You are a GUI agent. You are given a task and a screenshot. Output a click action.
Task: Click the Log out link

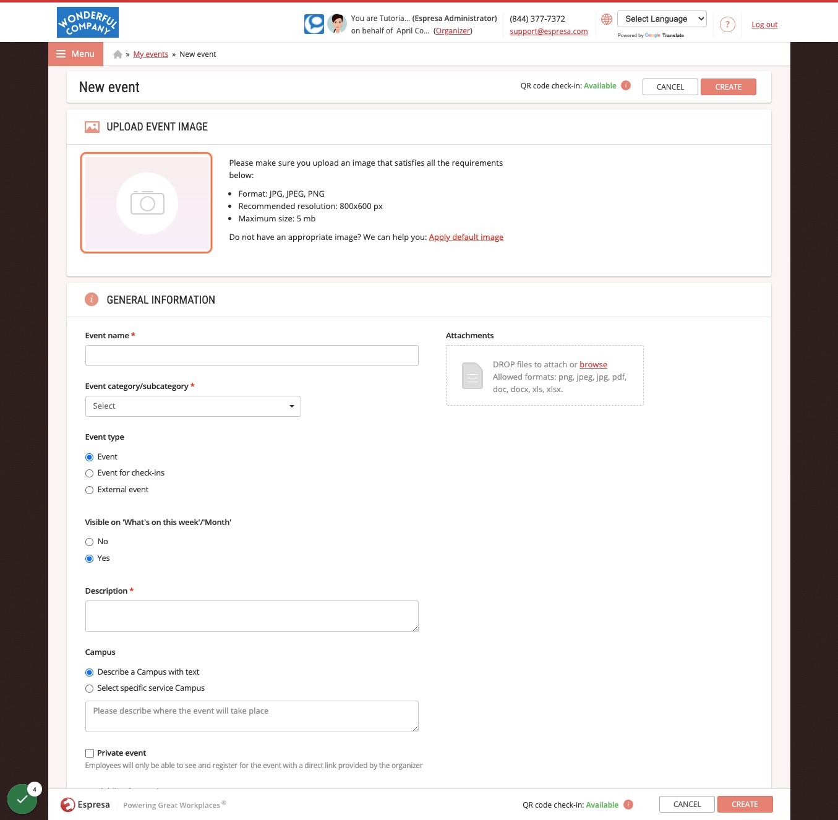tap(764, 25)
